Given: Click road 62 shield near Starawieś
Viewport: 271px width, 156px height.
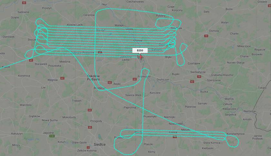Looking at the screenshot, I should pyautogui.click(x=31, y=60).
